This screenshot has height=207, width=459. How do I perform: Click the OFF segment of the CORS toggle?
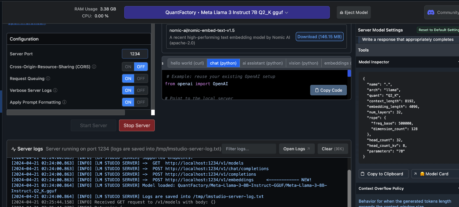141,67
